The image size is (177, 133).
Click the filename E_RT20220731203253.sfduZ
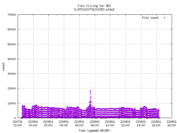pyautogui.click(x=94, y=9)
